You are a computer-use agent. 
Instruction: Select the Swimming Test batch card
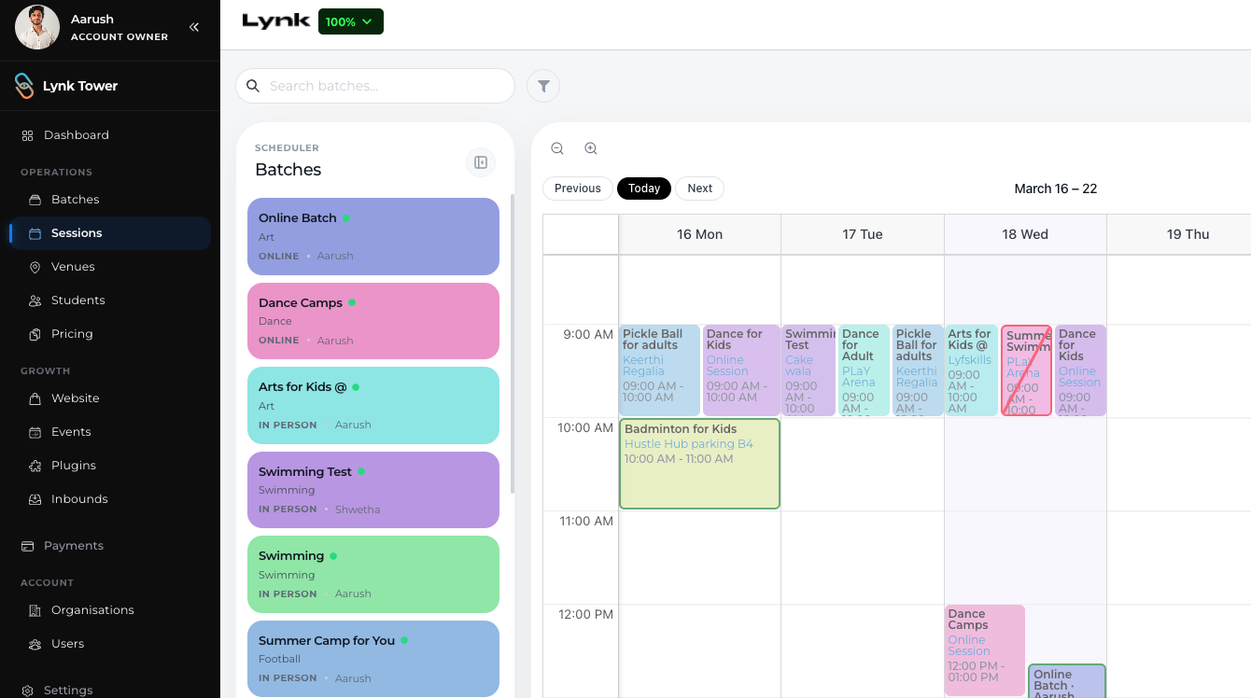pos(373,490)
